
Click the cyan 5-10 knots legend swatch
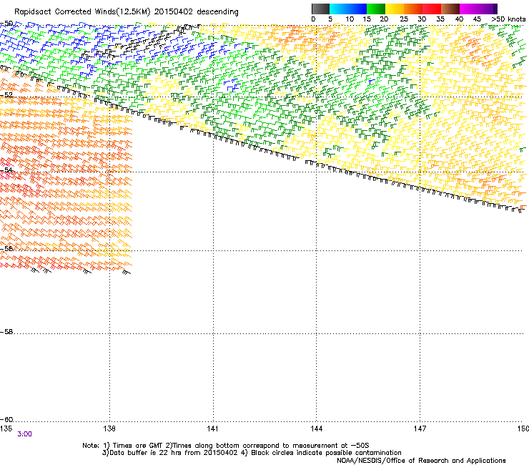(x=339, y=9)
